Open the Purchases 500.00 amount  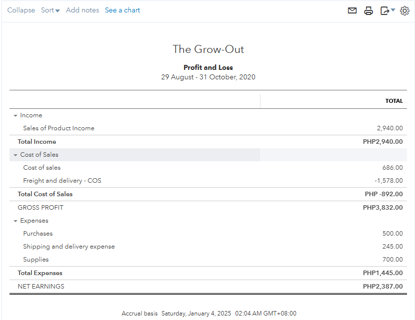392,234
